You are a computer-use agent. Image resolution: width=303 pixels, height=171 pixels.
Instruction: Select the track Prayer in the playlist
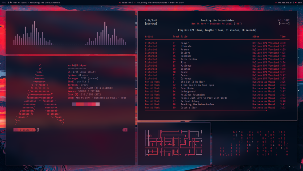point(215,43)
